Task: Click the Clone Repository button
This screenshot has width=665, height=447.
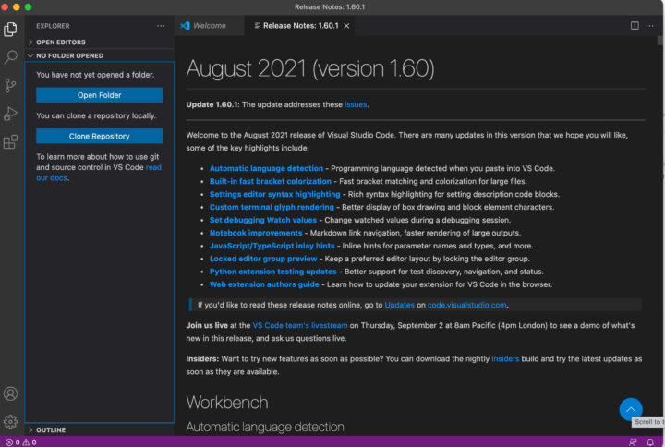Action: coord(99,136)
